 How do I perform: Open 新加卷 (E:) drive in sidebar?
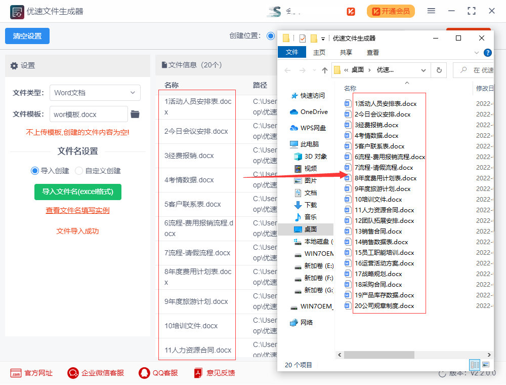tap(314, 266)
